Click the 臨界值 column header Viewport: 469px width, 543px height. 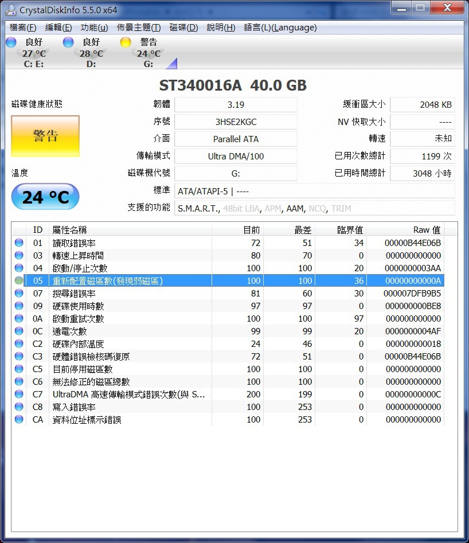coord(341,229)
